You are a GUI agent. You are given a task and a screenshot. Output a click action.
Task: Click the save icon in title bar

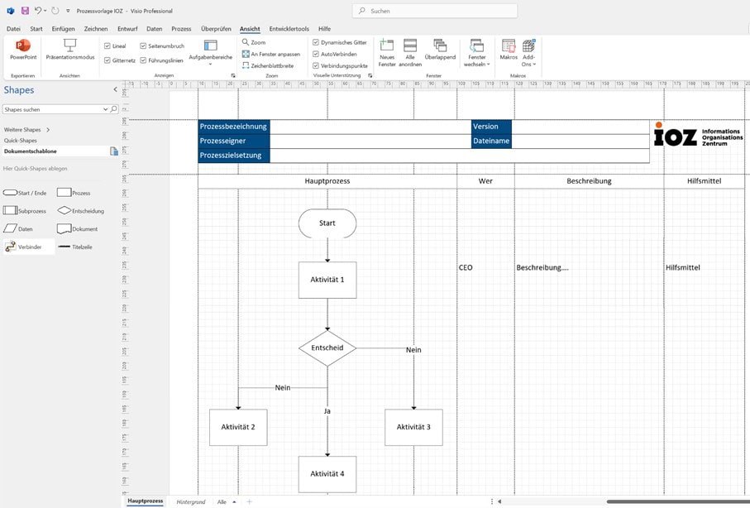25,11
